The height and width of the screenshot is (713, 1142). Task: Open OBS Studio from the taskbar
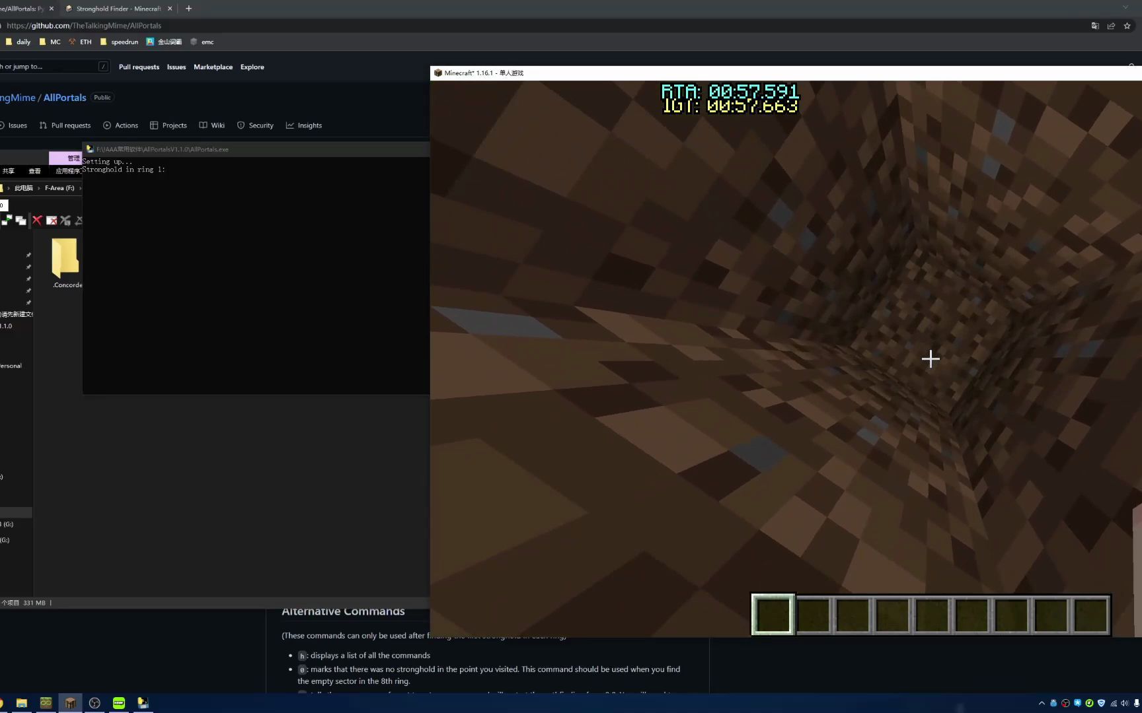[95, 703]
